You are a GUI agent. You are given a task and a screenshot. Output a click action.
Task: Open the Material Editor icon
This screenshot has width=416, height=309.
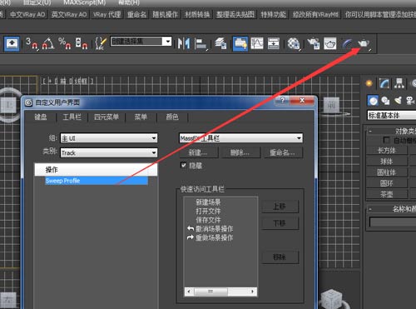tap(294, 44)
